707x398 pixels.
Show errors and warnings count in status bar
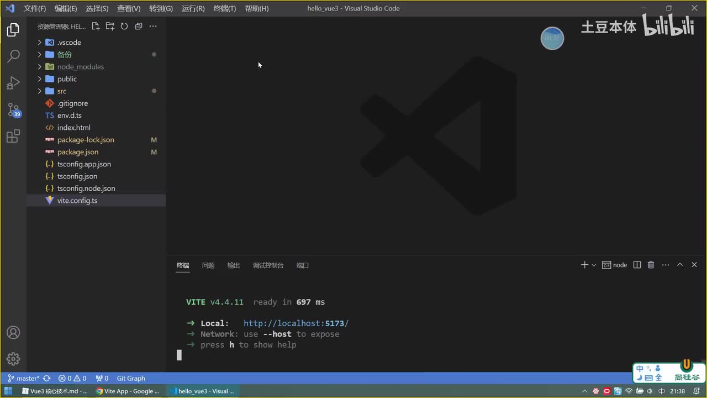pyautogui.click(x=72, y=378)
